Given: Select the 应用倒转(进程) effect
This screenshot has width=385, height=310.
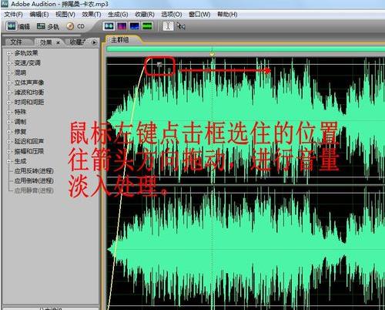Looking at the screenshot, I should (34, 180).
